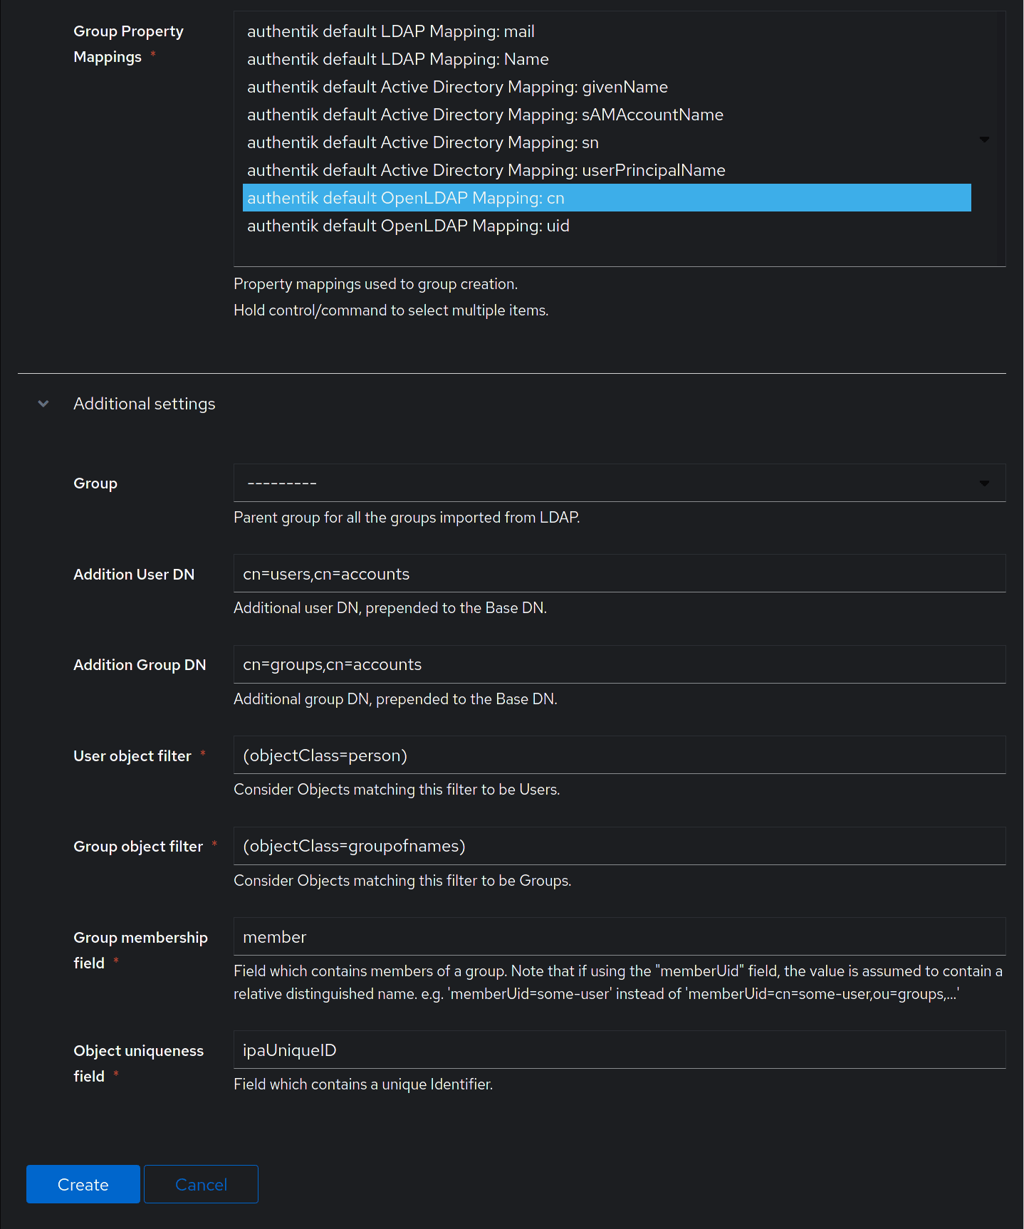
Task: Click the Addition User DN field
Action: (x=619, y=574)
